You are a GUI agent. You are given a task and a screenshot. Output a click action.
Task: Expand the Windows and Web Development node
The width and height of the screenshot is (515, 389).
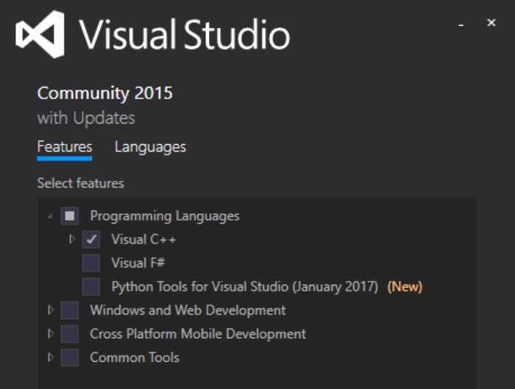[x=51, y=310]
